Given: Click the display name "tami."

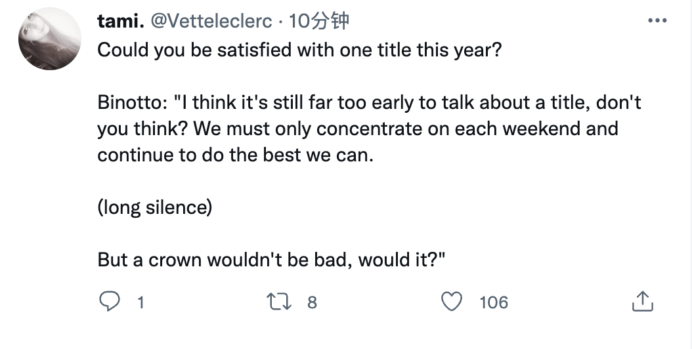Looking at the screenshot, I should pos(121,22).
